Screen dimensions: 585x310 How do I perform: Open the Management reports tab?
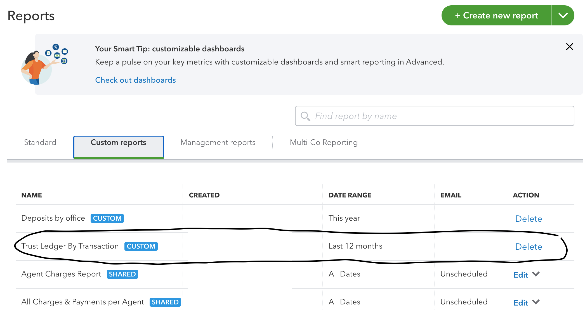pyautogui.click(x=218, y=142)
